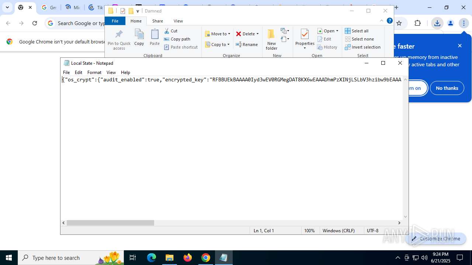Image resolution: width=472 pixels, height=265 pixels.
Task: Click Customize Chrome button
Action: [436, 239]
